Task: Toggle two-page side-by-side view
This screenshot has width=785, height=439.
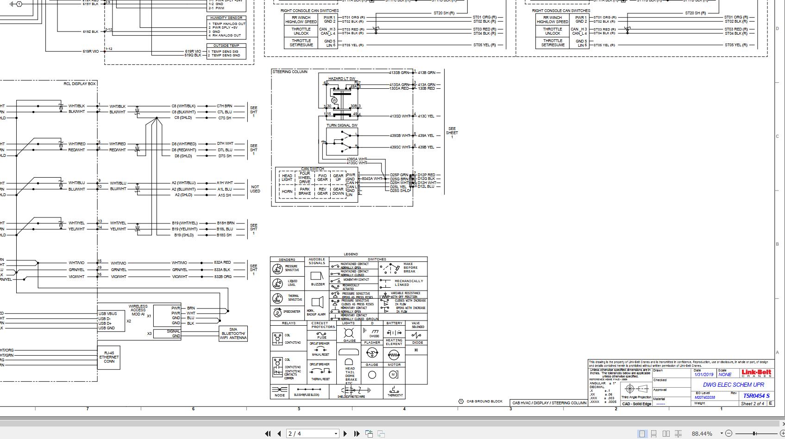Action: point(667,434)
